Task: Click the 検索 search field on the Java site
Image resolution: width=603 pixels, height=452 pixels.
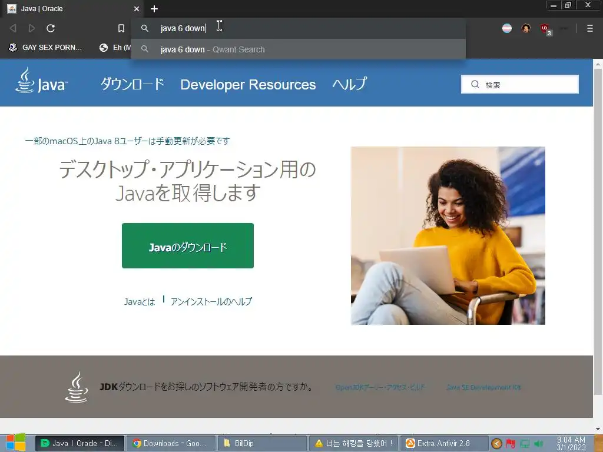Action: tap(519, 84)
